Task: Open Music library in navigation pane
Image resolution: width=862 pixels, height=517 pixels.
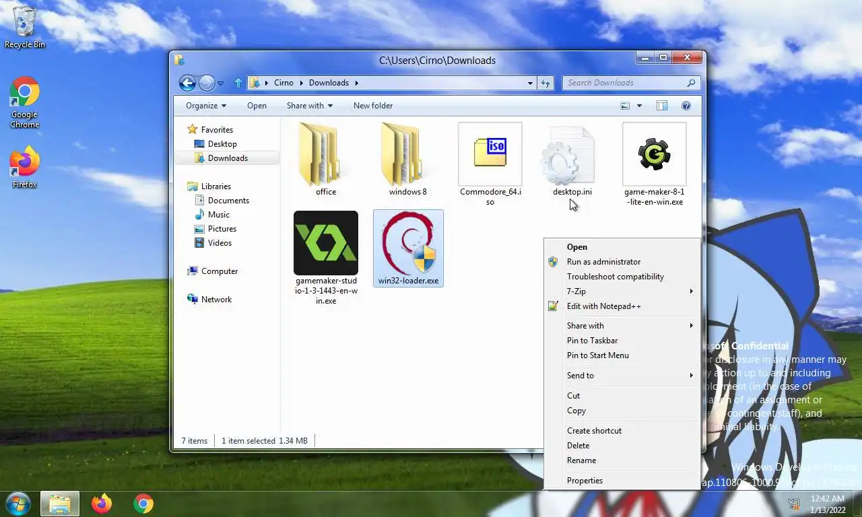Action: (213, 215)
